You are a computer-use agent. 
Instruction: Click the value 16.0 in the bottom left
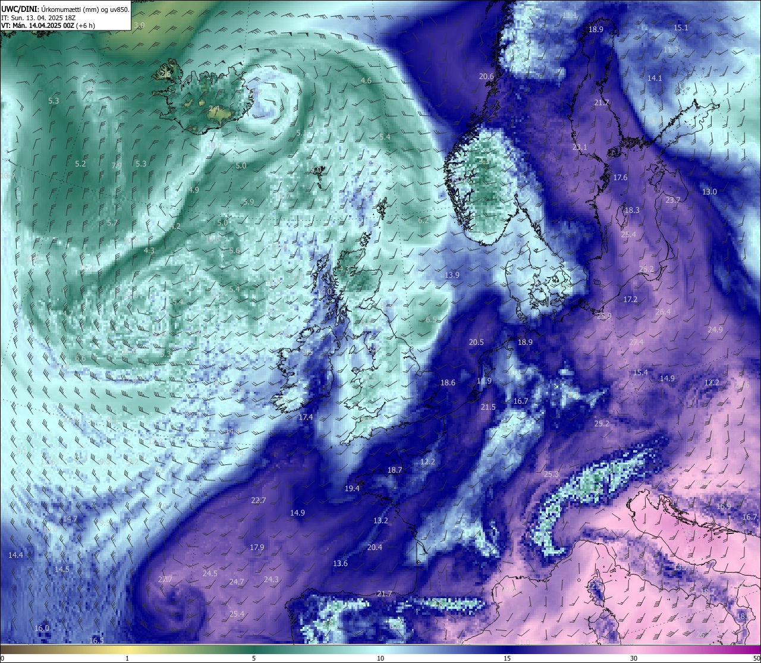click(x=42, y=629)
